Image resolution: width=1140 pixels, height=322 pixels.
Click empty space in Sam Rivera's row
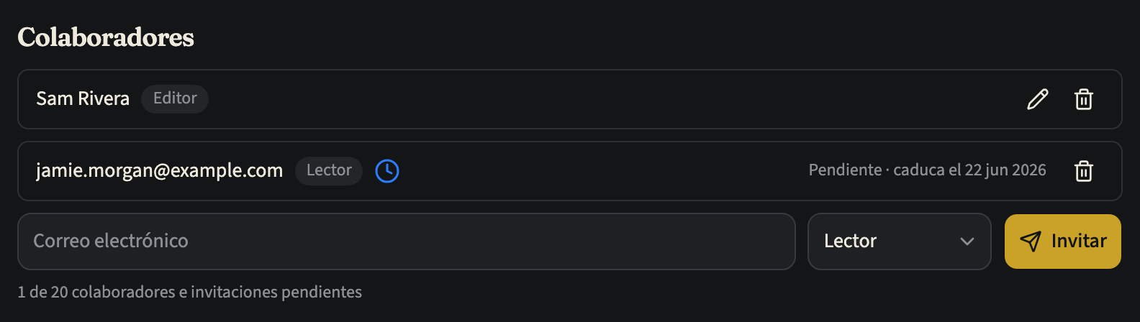pyautogui.click(x=612, y=99)
